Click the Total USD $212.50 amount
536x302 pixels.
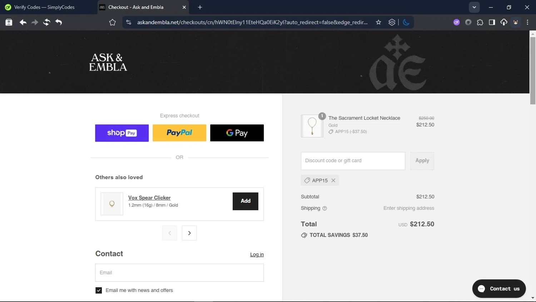pos(422,224)
